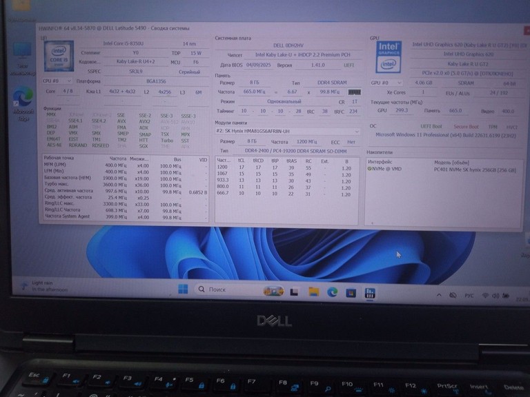Open File Explorer from the taskbar
This screenshot has height=397, width=530.
314,292
